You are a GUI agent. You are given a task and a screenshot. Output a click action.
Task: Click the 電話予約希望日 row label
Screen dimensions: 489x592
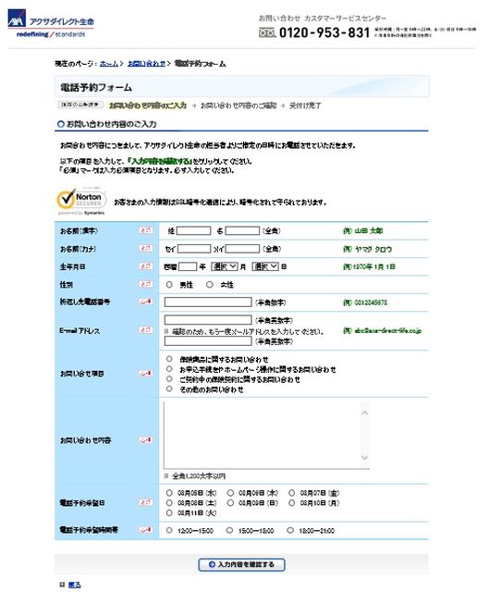tap(82, 503)
